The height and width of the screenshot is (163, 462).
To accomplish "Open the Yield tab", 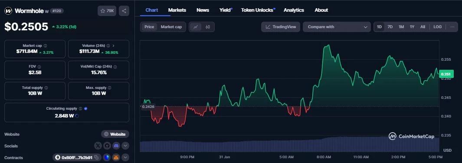I will pyautogui.click(x=226, y=10).
